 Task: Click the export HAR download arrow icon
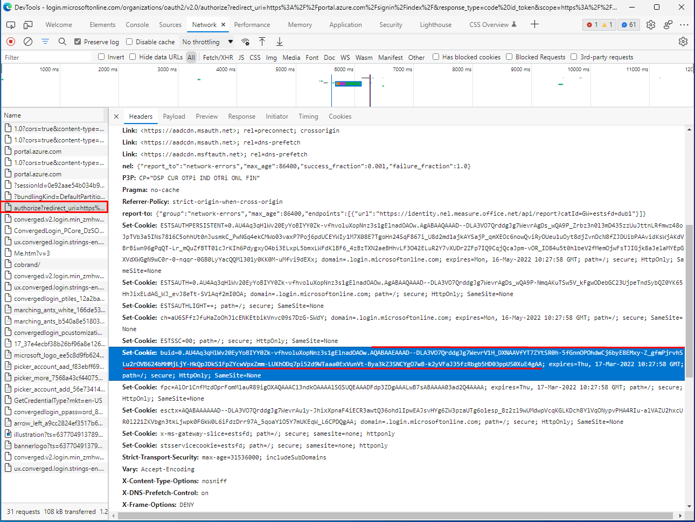click(280, 42)
